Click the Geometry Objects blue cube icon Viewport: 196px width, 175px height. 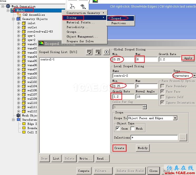19,19
